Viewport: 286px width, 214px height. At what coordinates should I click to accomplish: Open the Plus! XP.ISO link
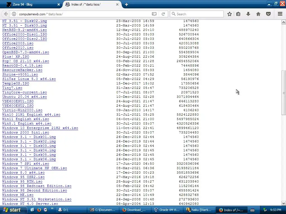click(16, 57)
